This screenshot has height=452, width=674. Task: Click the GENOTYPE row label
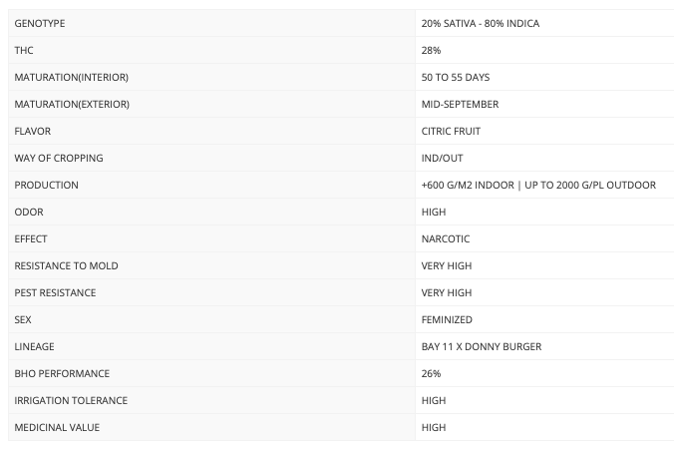pyautogui.click(x=40, y=23)
